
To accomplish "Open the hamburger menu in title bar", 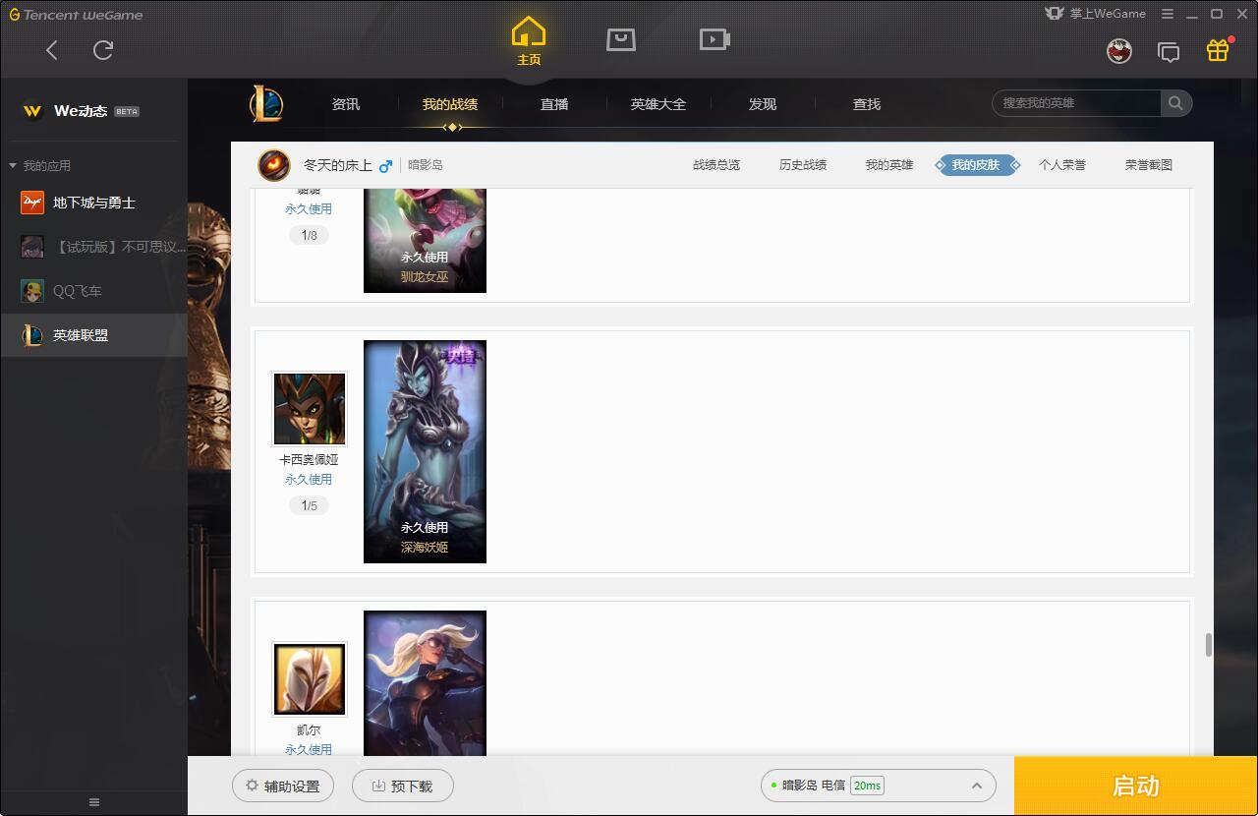I will coord(1168,14).
